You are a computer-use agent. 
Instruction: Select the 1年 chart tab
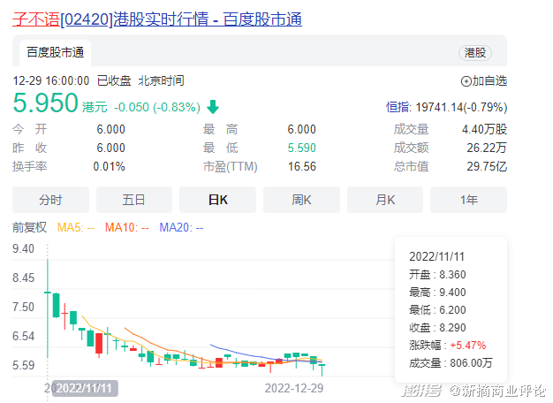pyautogui.click(x=469, y=200)
